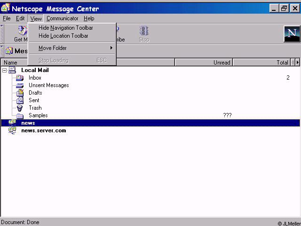Click the Local Mail computer icon
The height and width of the screenshot is (226, 301).
point(12,70)
